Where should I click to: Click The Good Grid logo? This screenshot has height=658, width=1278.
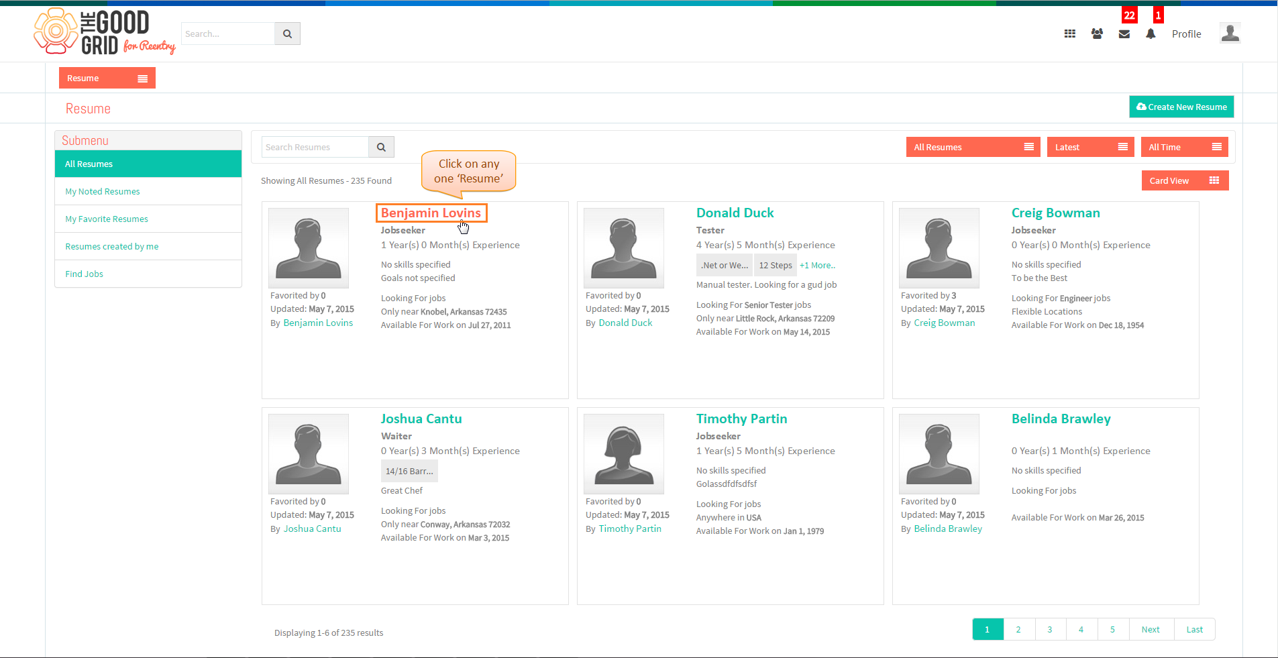(105, 32)
